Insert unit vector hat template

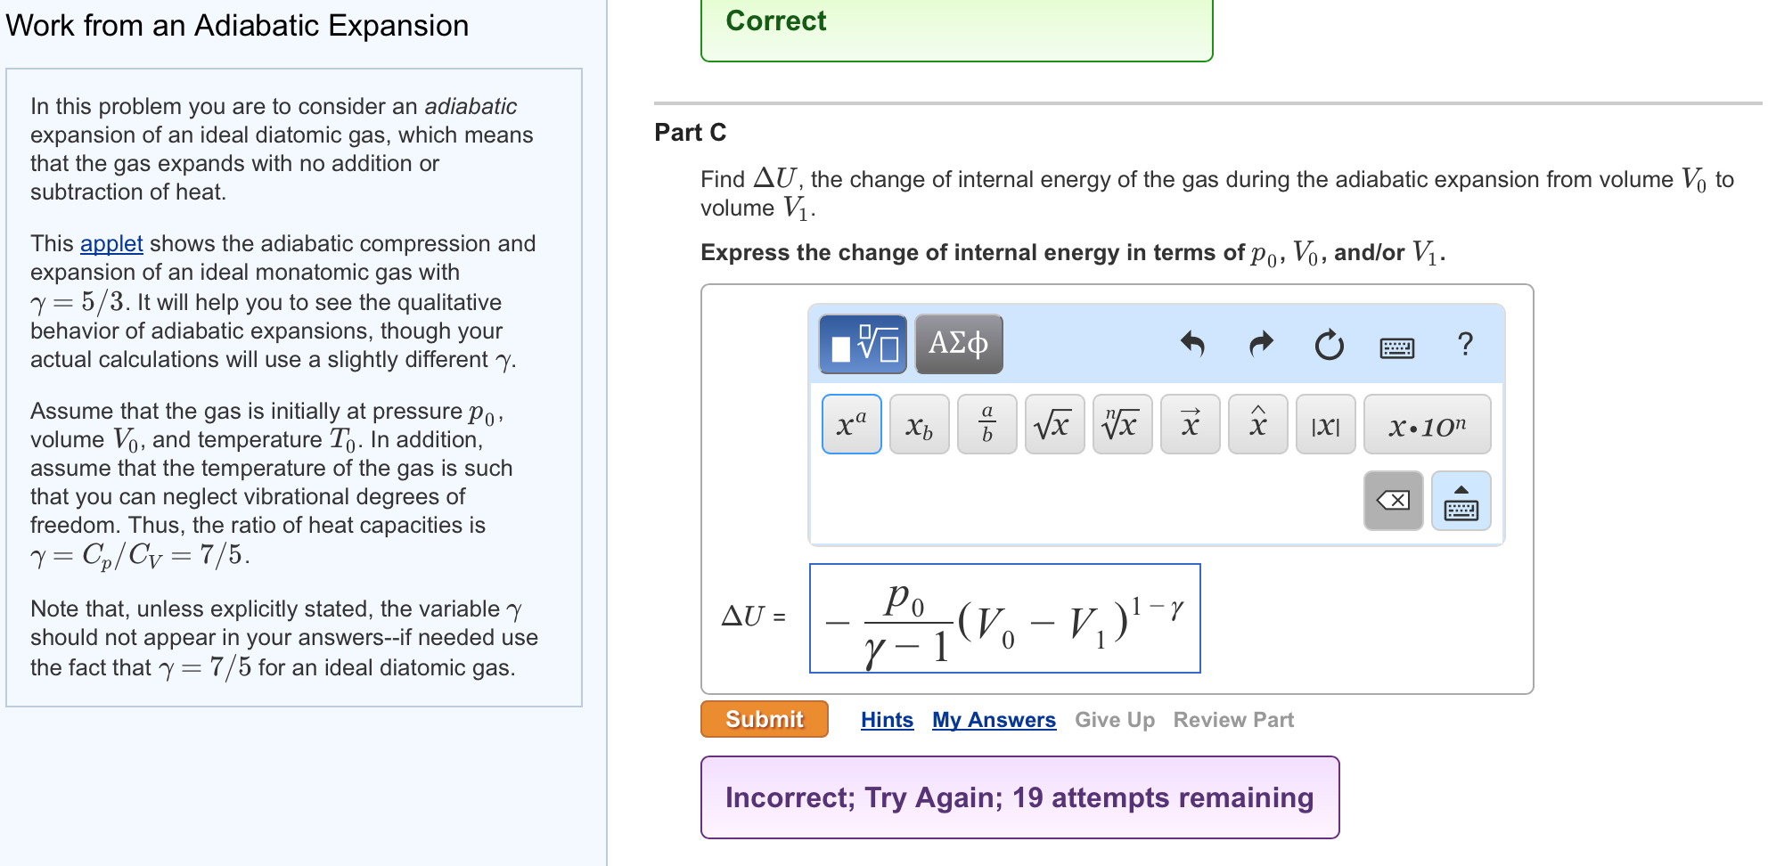pyautogui.click(x=1258, y=424)
